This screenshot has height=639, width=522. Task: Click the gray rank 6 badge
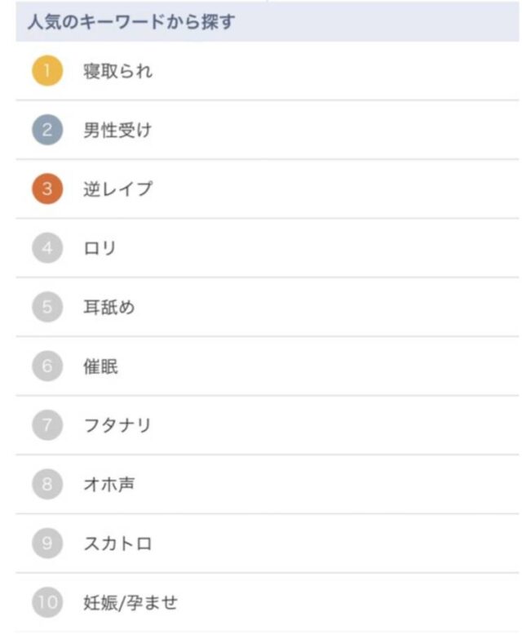[47, 366]
